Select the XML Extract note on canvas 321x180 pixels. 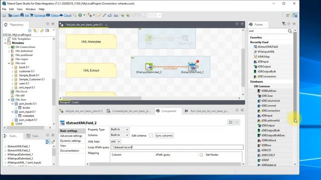click(x=91, y=70)
